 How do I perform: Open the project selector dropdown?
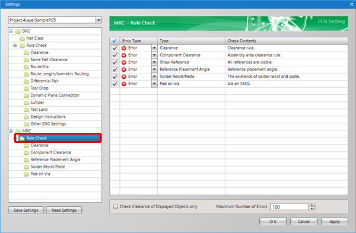pyautogui.click(x=98, y=20)
